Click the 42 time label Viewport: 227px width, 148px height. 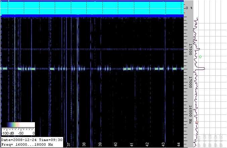[x=147, y=144]
